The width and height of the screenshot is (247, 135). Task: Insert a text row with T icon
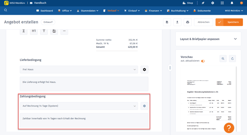coord(44,31)
